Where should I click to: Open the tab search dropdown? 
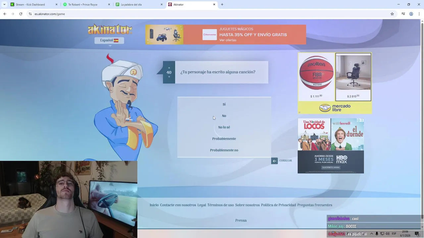pyautogui.click(x=4, y=5)
